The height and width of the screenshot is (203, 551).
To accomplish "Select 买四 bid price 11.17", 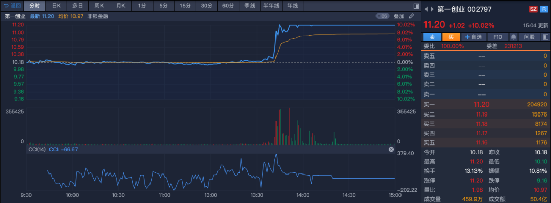I will click(x=482, y=133).
